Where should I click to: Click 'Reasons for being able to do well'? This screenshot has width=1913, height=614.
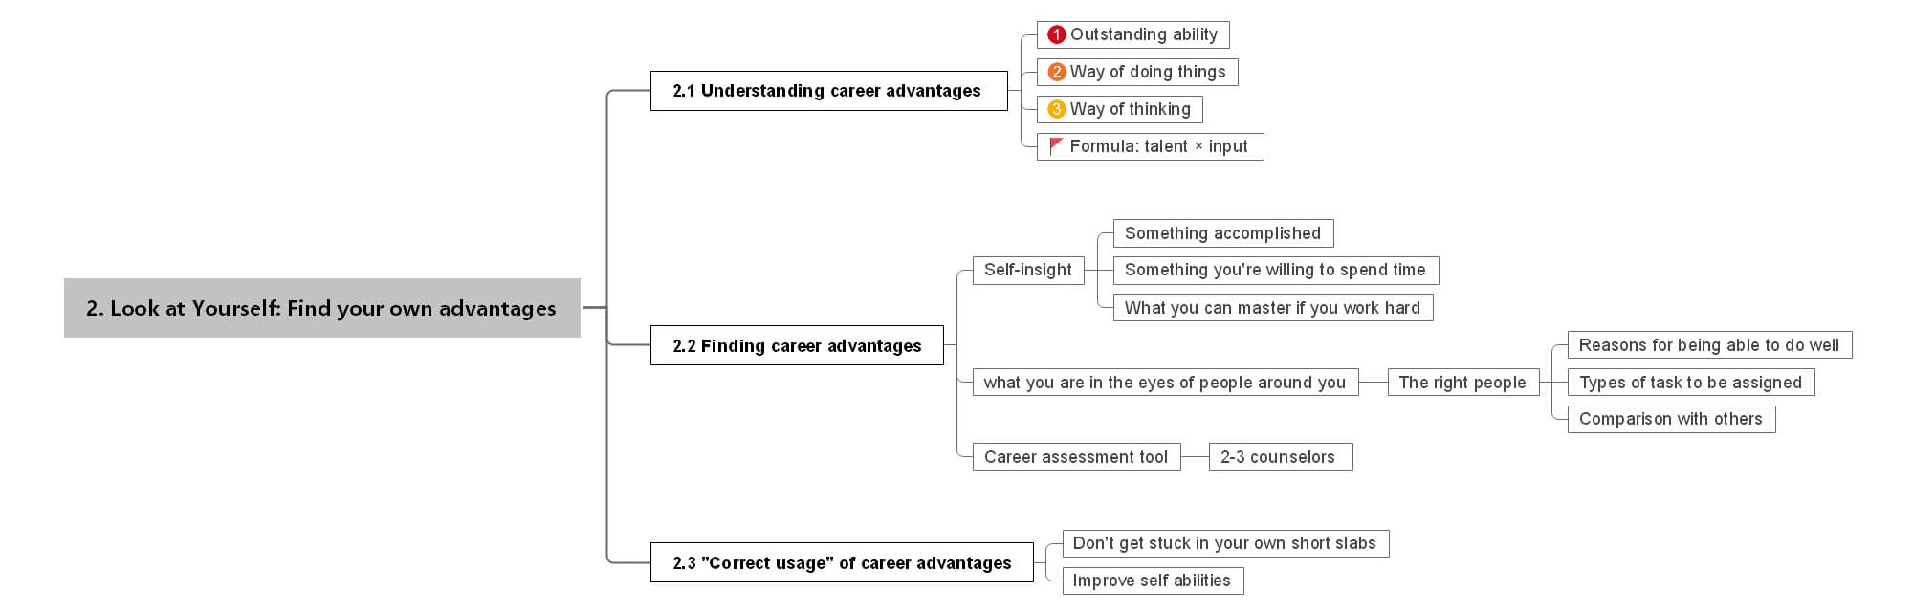pyautogui.click(x=1709, y=345)
